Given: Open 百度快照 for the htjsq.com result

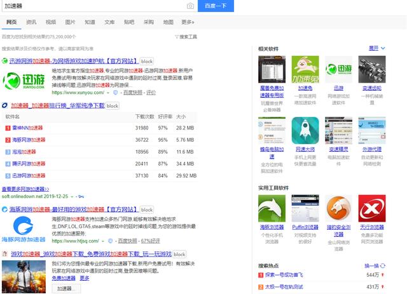Looking at the screenshot, I should pyautogui.click(x=127, y=241).
